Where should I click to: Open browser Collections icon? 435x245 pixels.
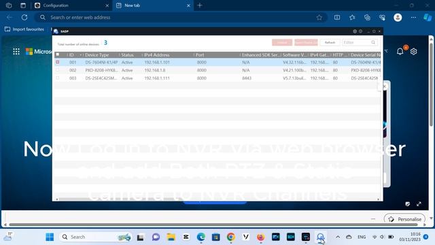[367, 18]
